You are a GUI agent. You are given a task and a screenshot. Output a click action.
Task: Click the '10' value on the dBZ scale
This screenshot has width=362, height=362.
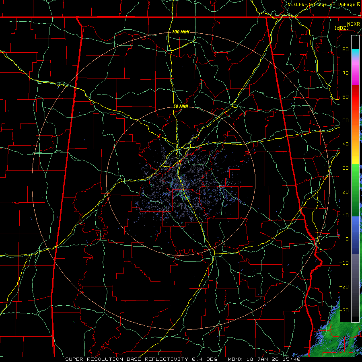tap(346, 216)
